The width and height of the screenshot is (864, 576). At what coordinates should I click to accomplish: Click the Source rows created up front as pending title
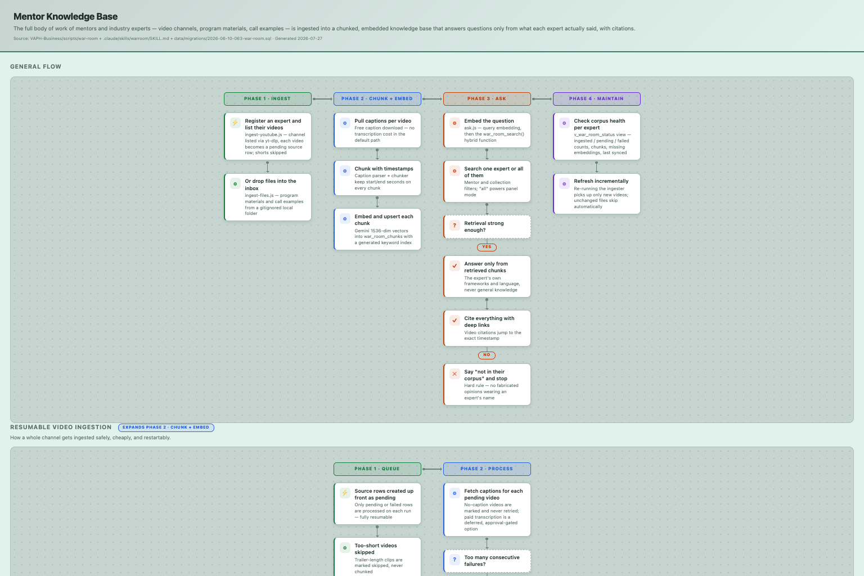coord(384,494)
